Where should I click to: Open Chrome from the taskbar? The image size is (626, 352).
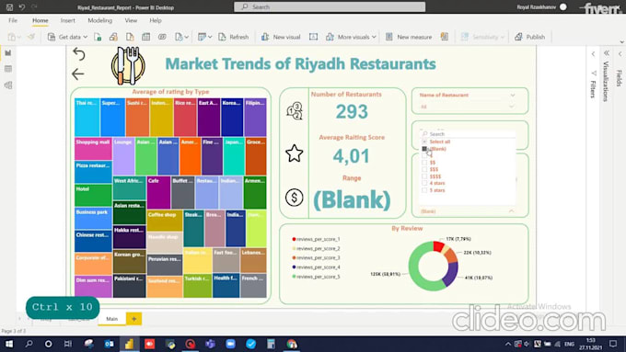[292, 344]
